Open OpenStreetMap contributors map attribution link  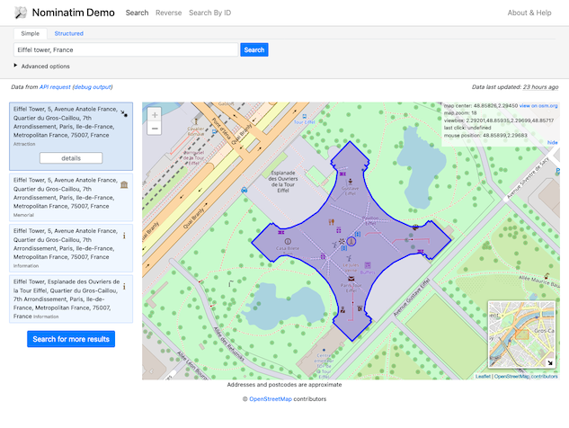coord(526,377)
